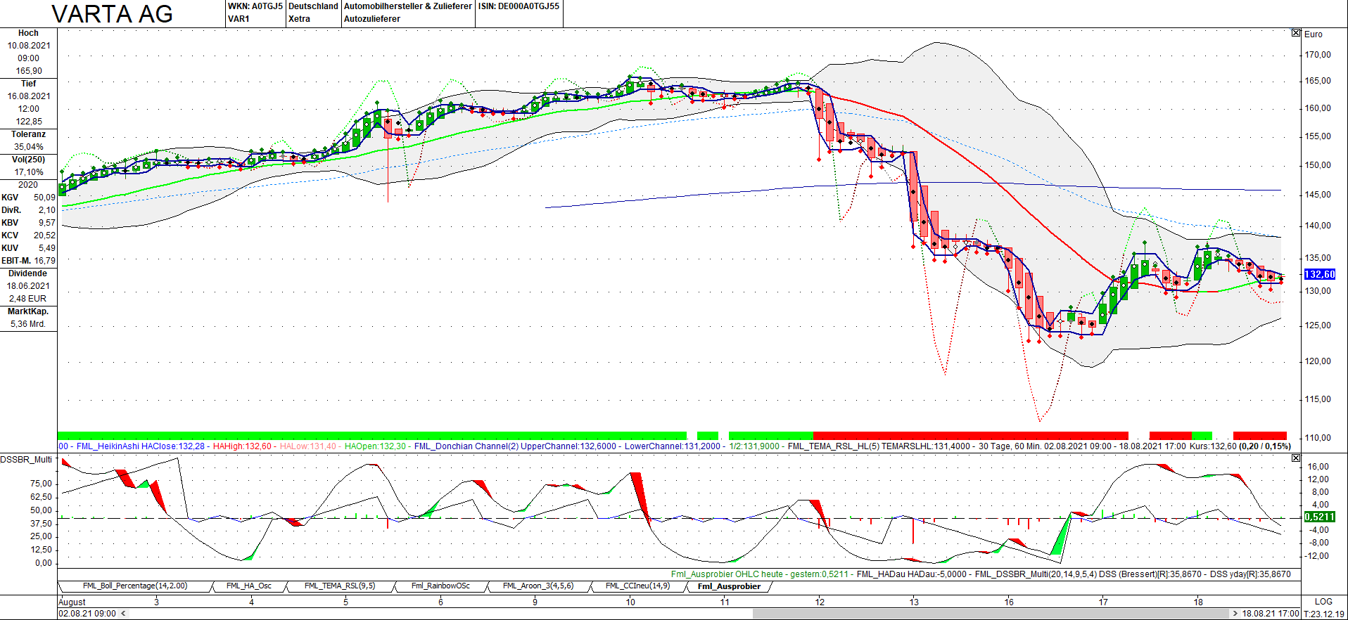Screen dimensions: 1348x620
Task: Click the 110,00 price axis label
Action: [1318, 437]
